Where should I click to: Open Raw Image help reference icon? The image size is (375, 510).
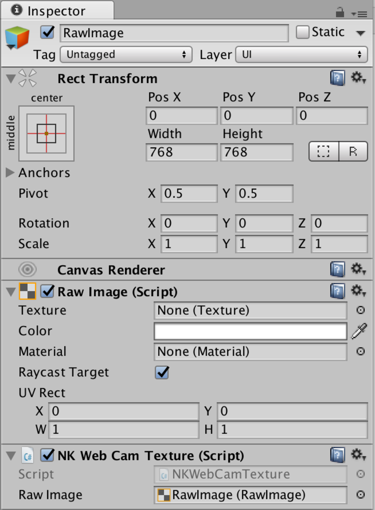[x=337, y=291]
